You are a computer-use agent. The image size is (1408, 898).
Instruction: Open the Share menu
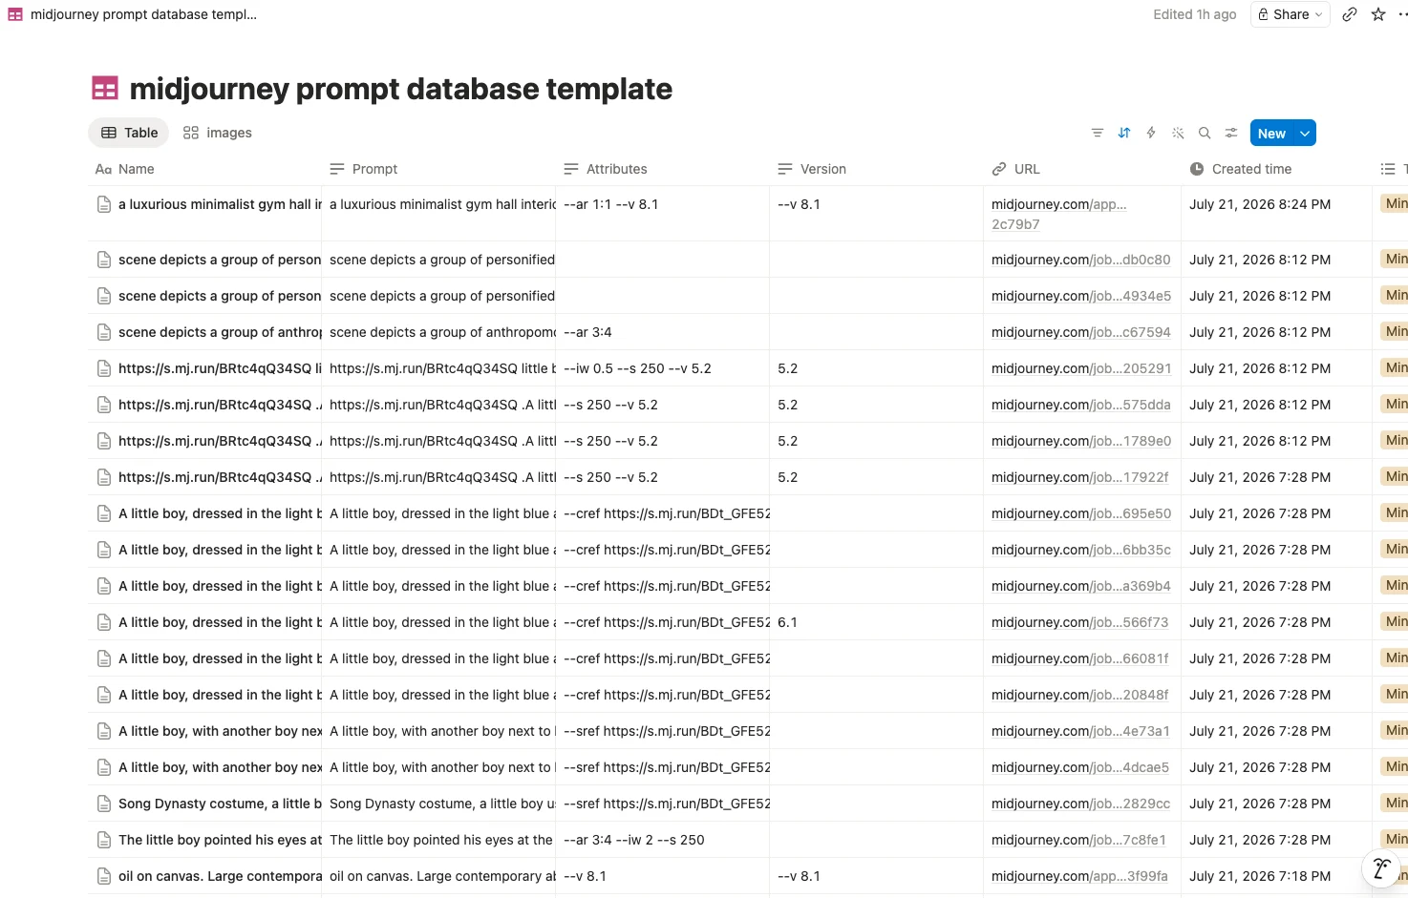[1291, 14]
